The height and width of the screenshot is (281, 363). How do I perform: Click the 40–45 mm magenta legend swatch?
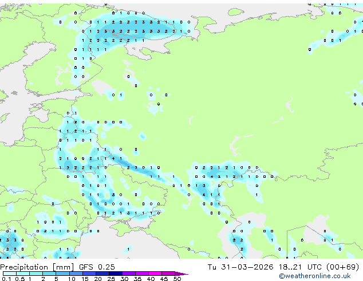pos(155,274)
